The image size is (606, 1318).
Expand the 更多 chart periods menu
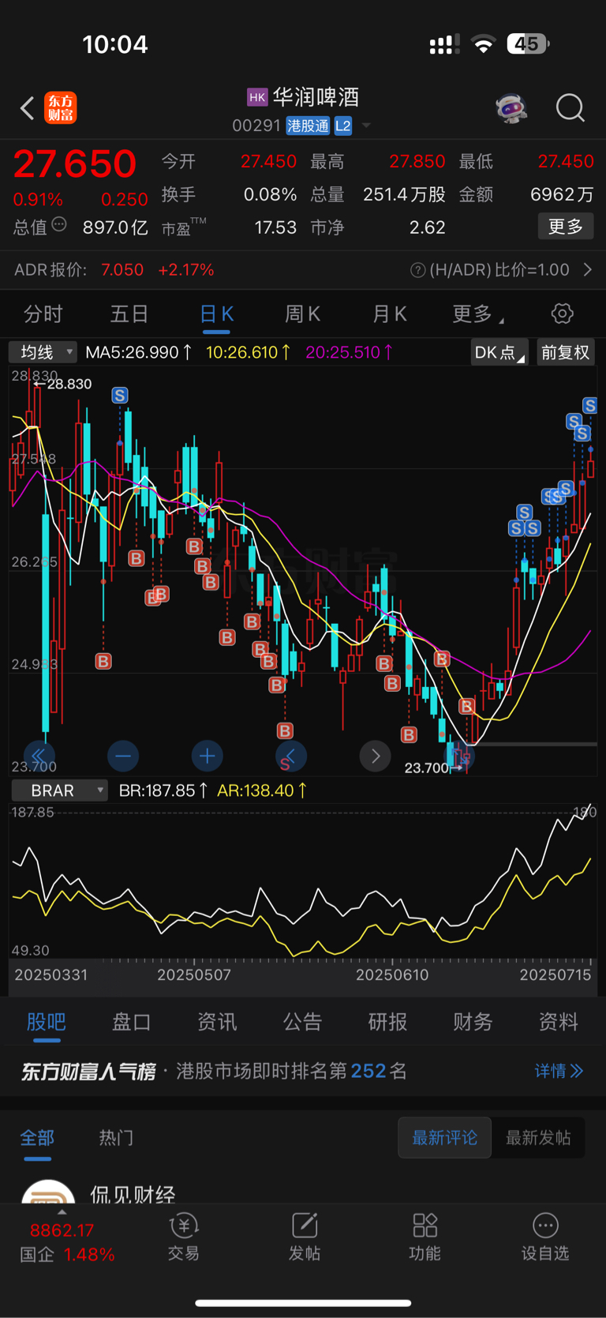point(477,314)
